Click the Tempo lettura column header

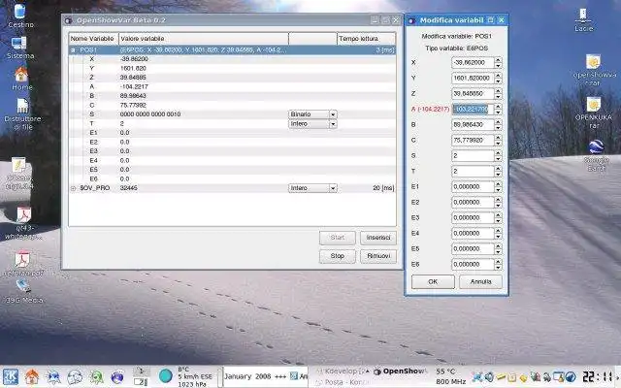click(x=366, y=39)
